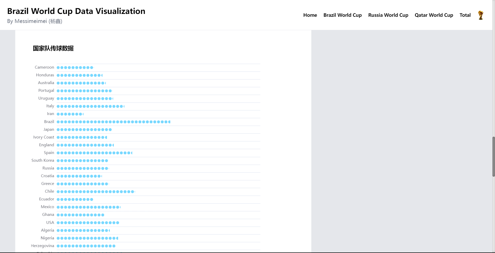Click Spain's dotted pass bar
Image resolution: width=495 pixels, height=253 pixels.
(95, 153)
